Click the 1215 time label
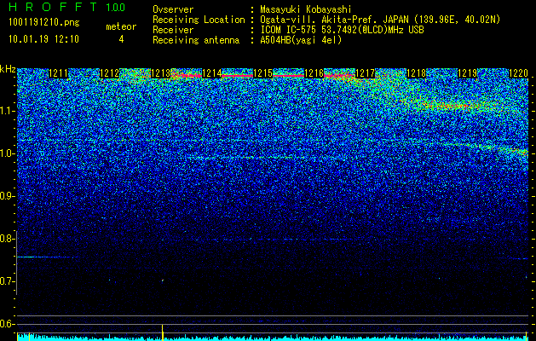This screenshot has width=536, height=341. pos(262,73)
